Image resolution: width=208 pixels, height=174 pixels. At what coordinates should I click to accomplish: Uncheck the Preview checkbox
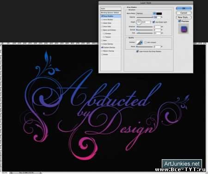pyautogui.click(x=179, y=21)
